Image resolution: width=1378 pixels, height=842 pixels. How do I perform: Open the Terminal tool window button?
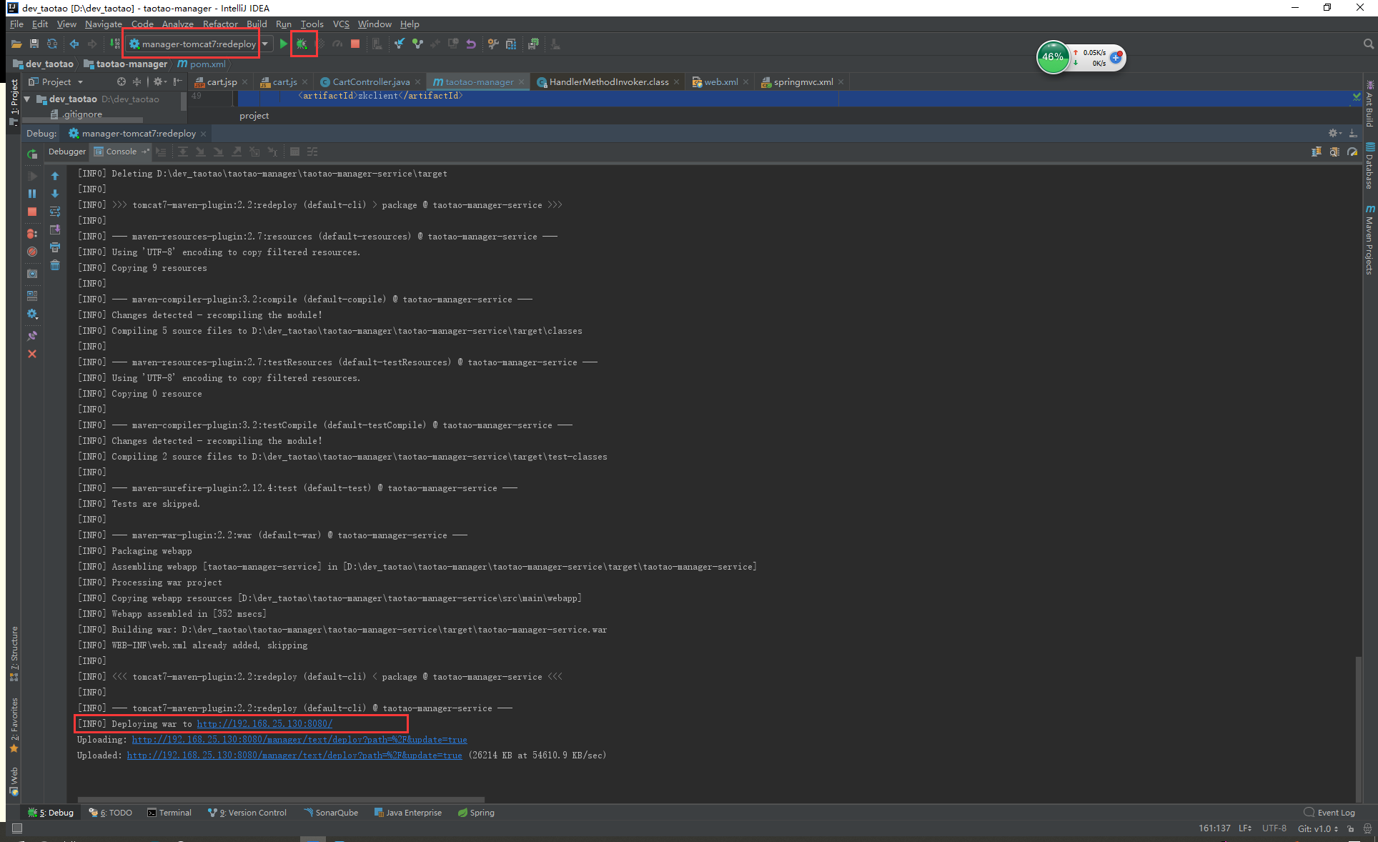click(169, 813)
